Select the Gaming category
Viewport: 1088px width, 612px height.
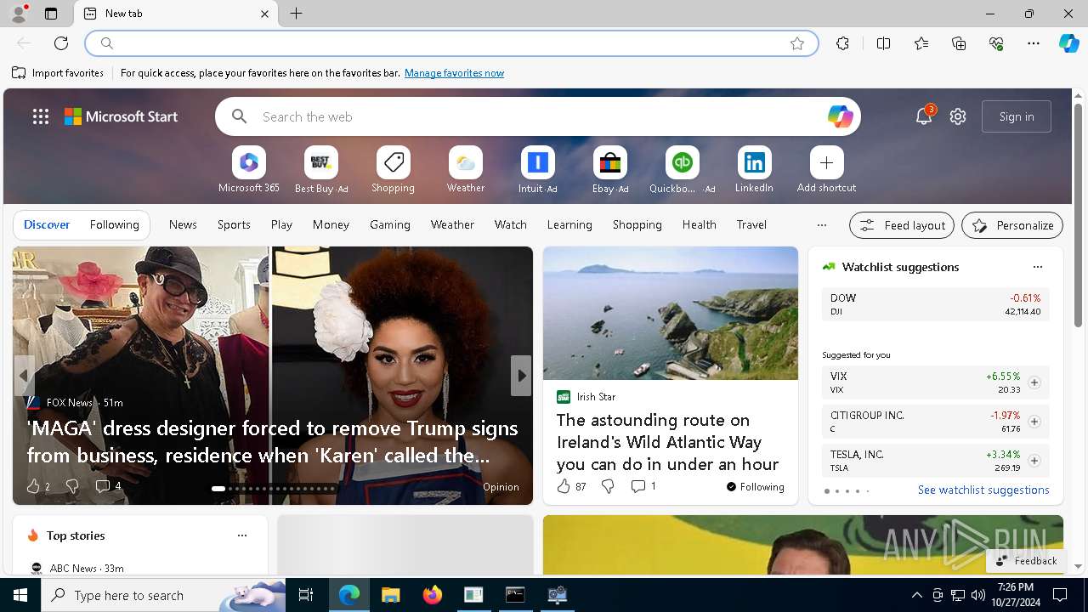click(390, 224)
